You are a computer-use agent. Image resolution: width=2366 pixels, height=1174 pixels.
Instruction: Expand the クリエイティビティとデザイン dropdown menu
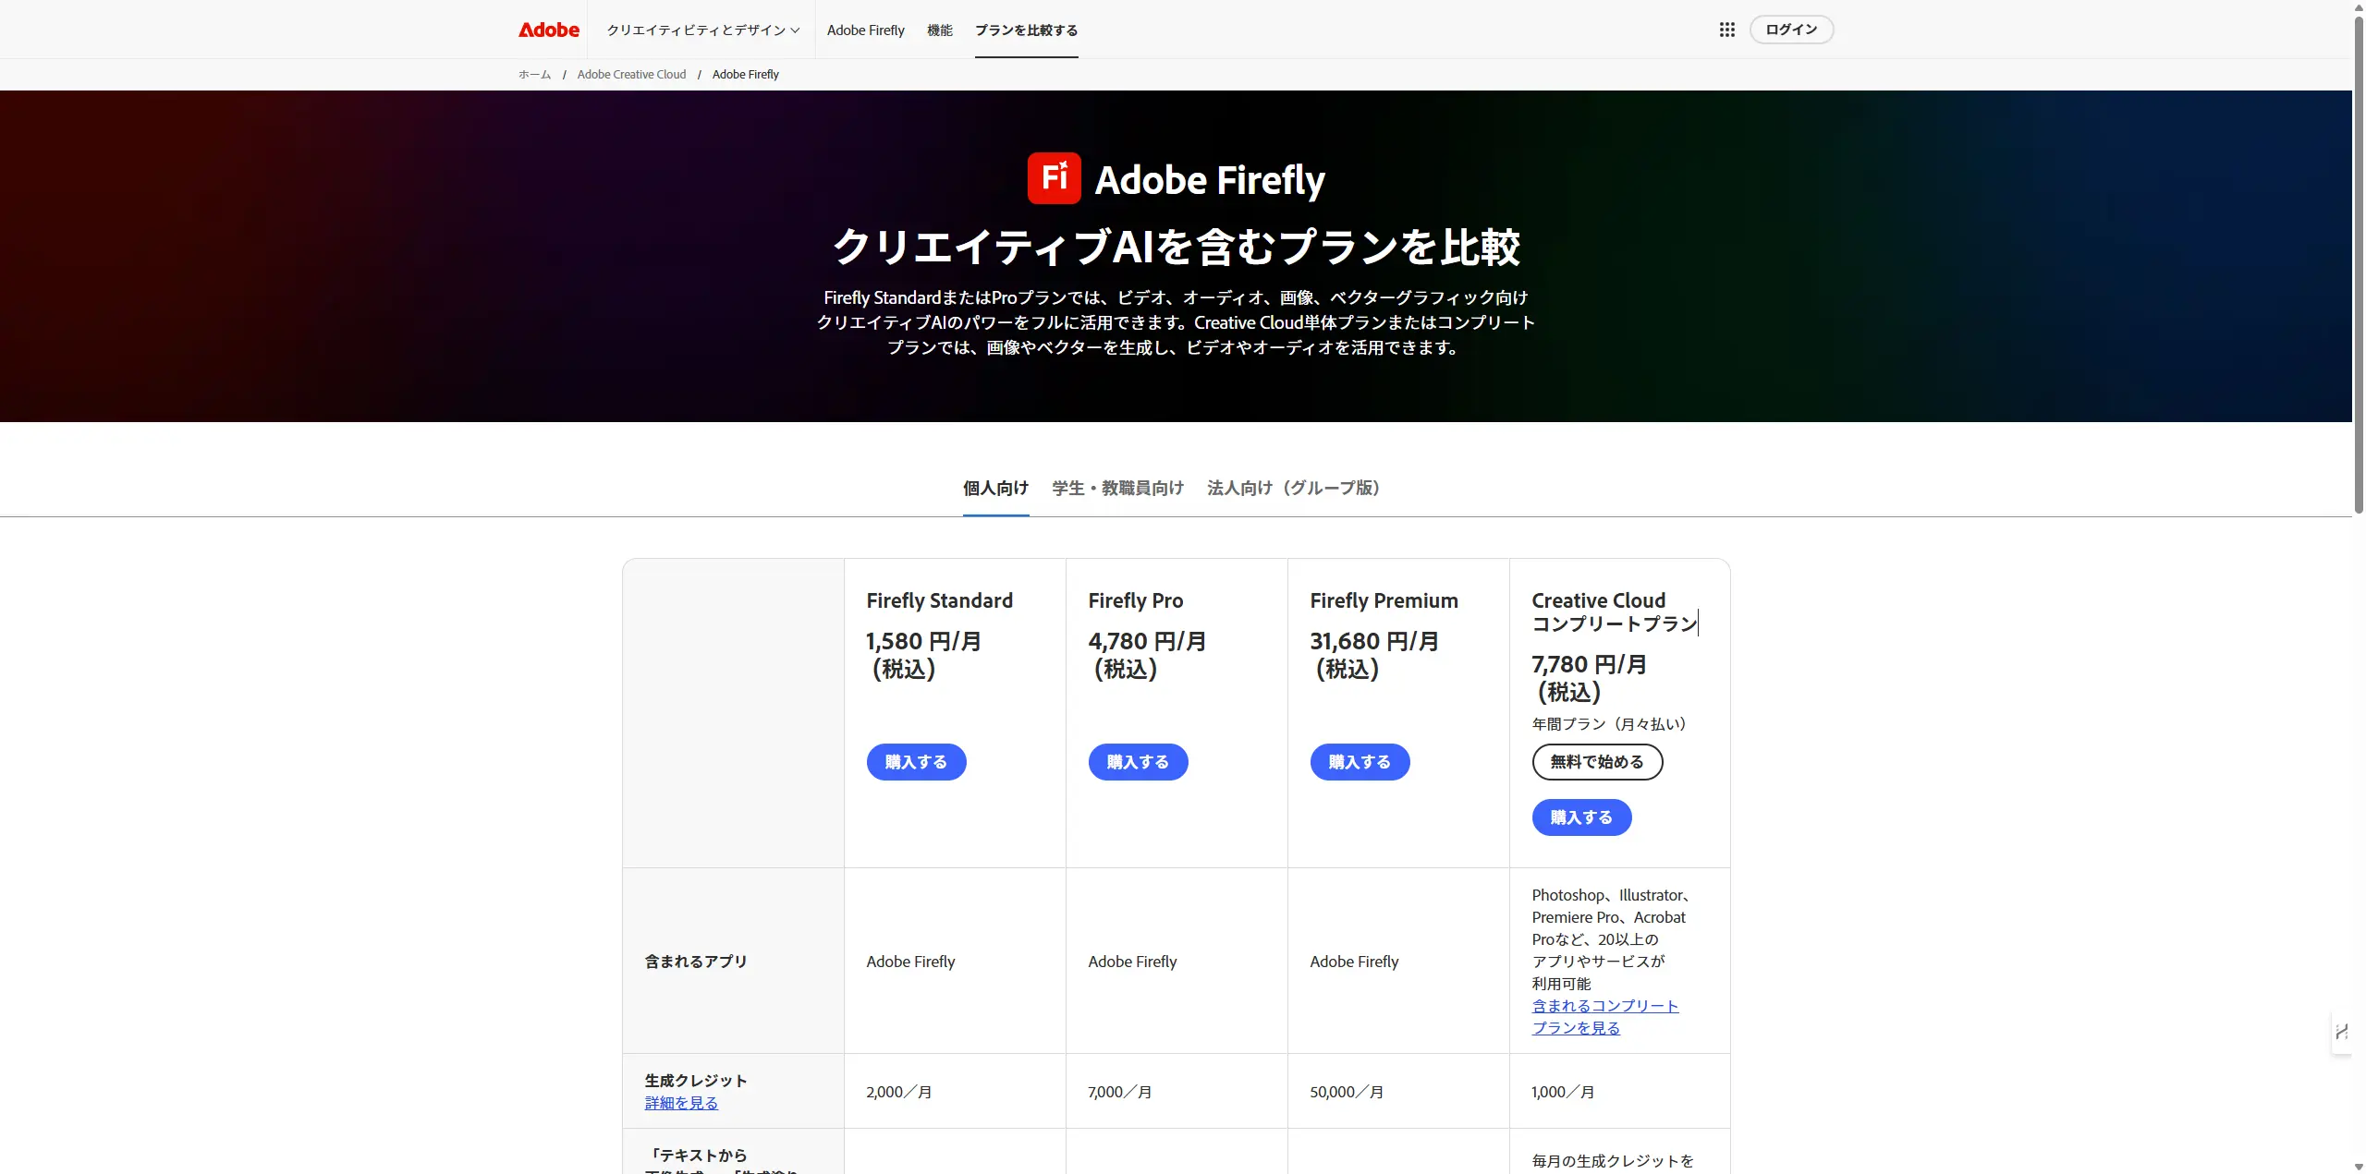pyautogui.click(x=703, y=30)
